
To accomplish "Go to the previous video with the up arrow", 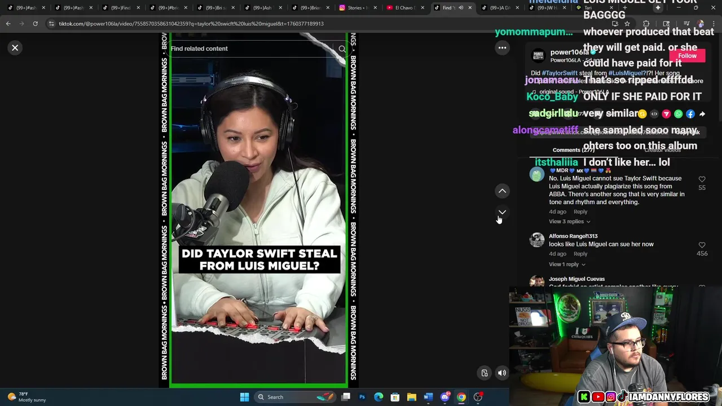I will 502,191.
